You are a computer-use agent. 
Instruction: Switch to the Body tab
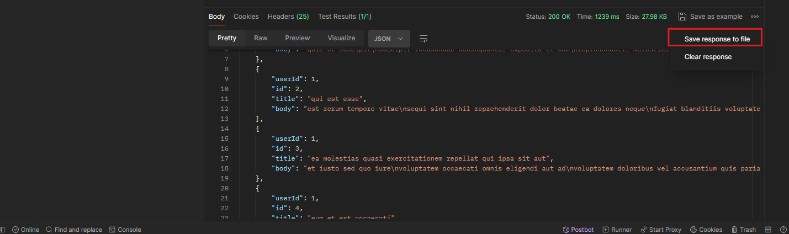tap(216, 17)
